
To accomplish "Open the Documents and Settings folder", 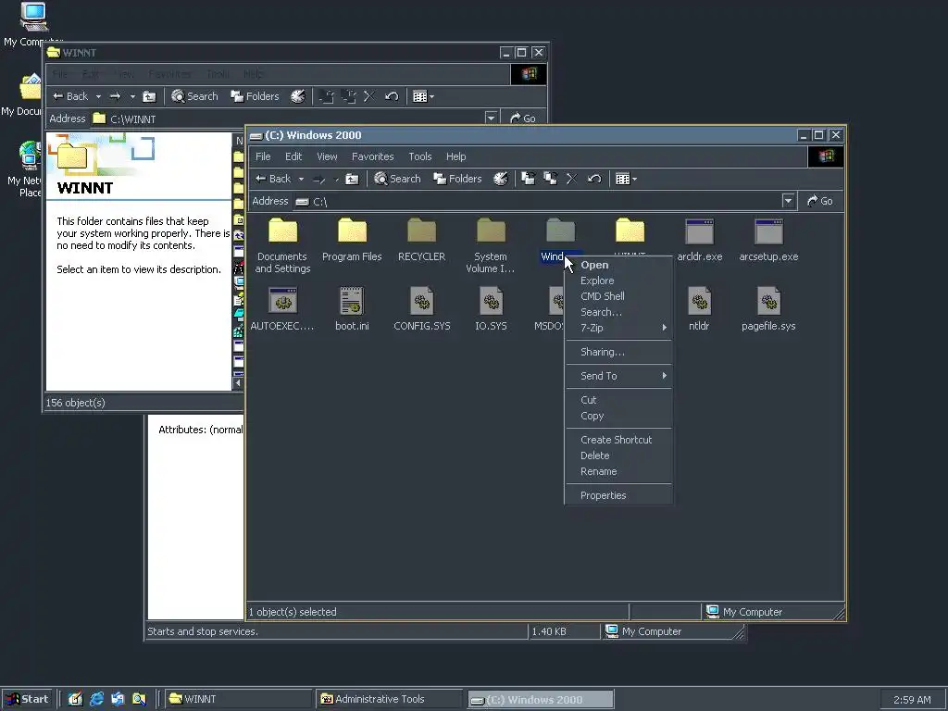I will coord(282,231).
